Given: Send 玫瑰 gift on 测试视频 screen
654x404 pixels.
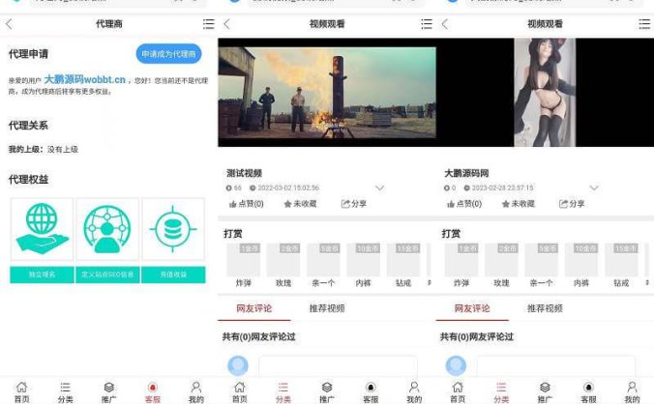Looking at the screenshot, I should tap(283, 266).
